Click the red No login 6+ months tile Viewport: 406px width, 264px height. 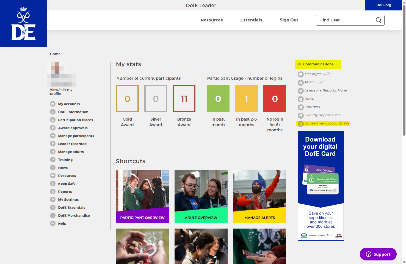[275, 99]
